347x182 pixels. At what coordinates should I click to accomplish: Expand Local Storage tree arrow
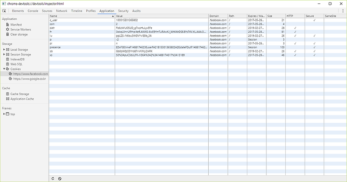coord(4,50)
